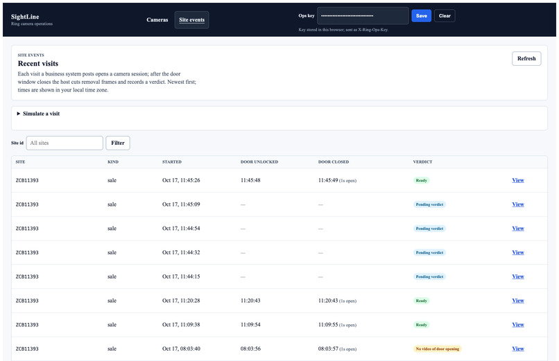
Task: View the visit started at 11:44:54
Action: click(x=518, y=228)
